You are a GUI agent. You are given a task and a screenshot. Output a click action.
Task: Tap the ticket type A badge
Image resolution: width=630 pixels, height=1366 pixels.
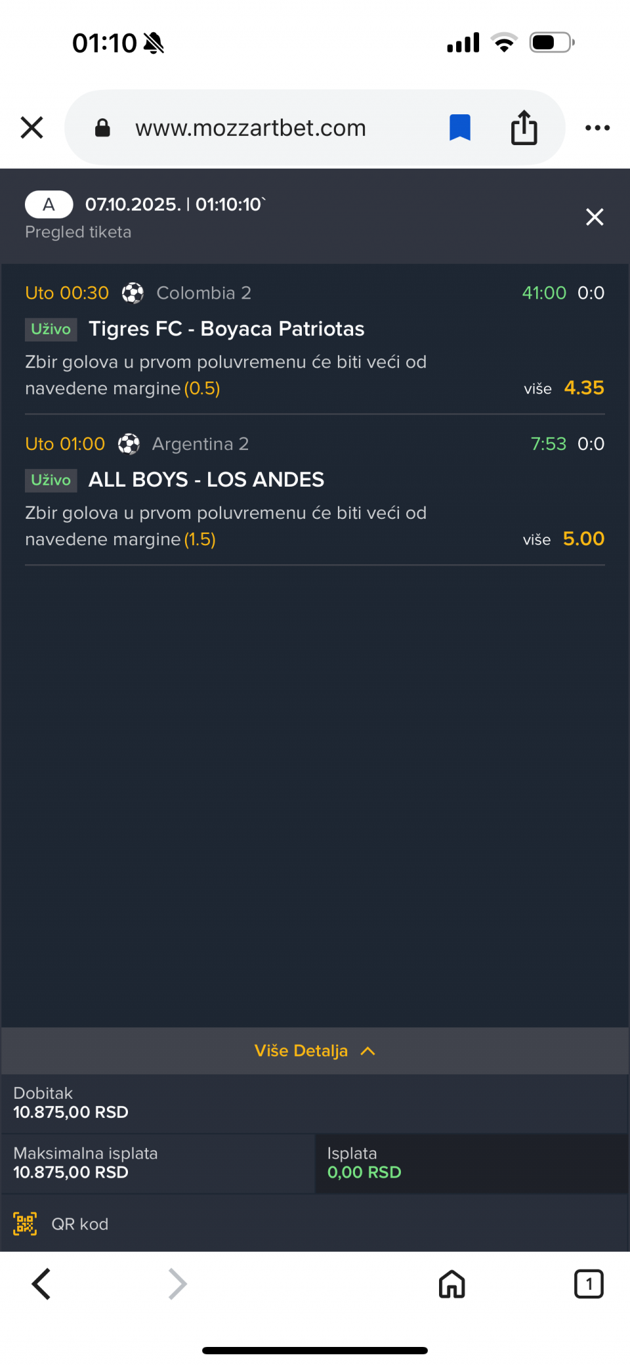coord(49,204)
